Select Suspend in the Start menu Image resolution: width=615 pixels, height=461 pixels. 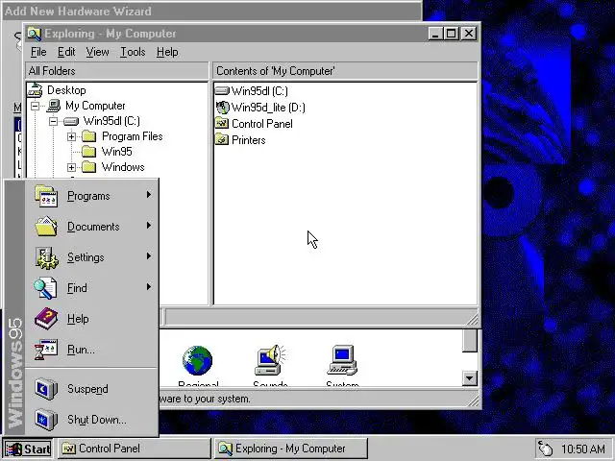(x=92, y=389)
